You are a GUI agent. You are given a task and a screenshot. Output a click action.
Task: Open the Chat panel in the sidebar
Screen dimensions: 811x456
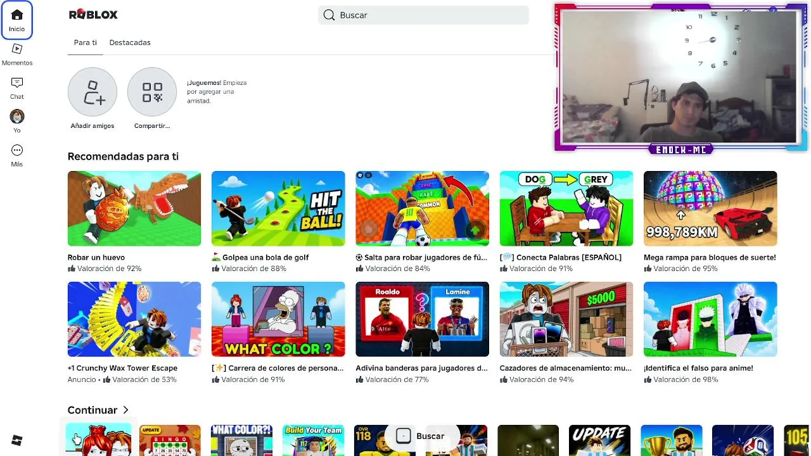(x=17, y=88)
